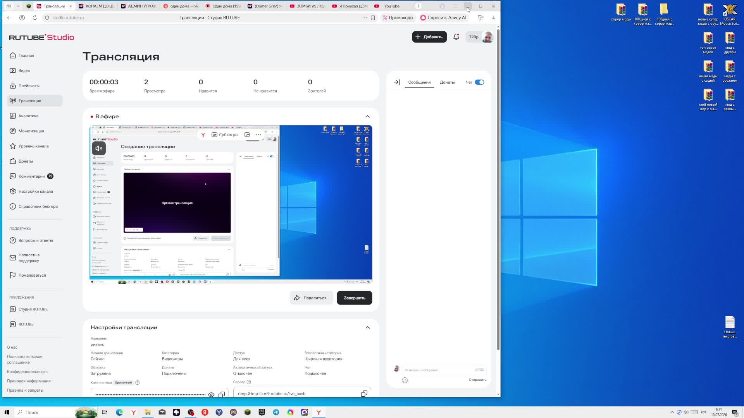Open the 720p quality selector
The height and width of the screenshot is (418, 744).
pos(474,37)
